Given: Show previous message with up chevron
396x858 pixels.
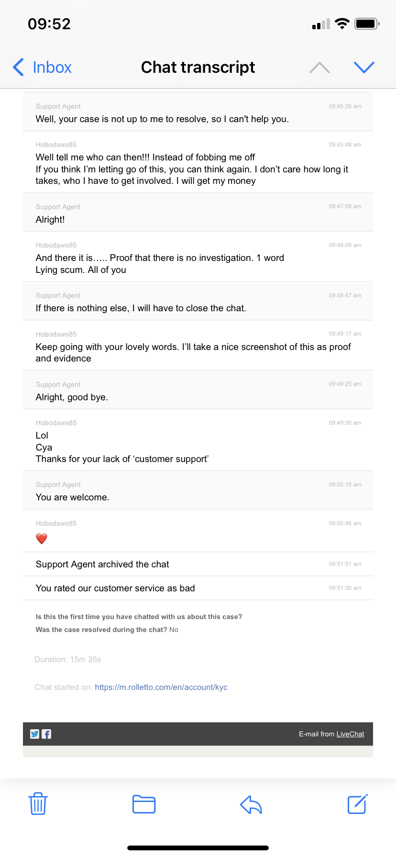Looking at the screenshot, I should click(x=319, y=68).
